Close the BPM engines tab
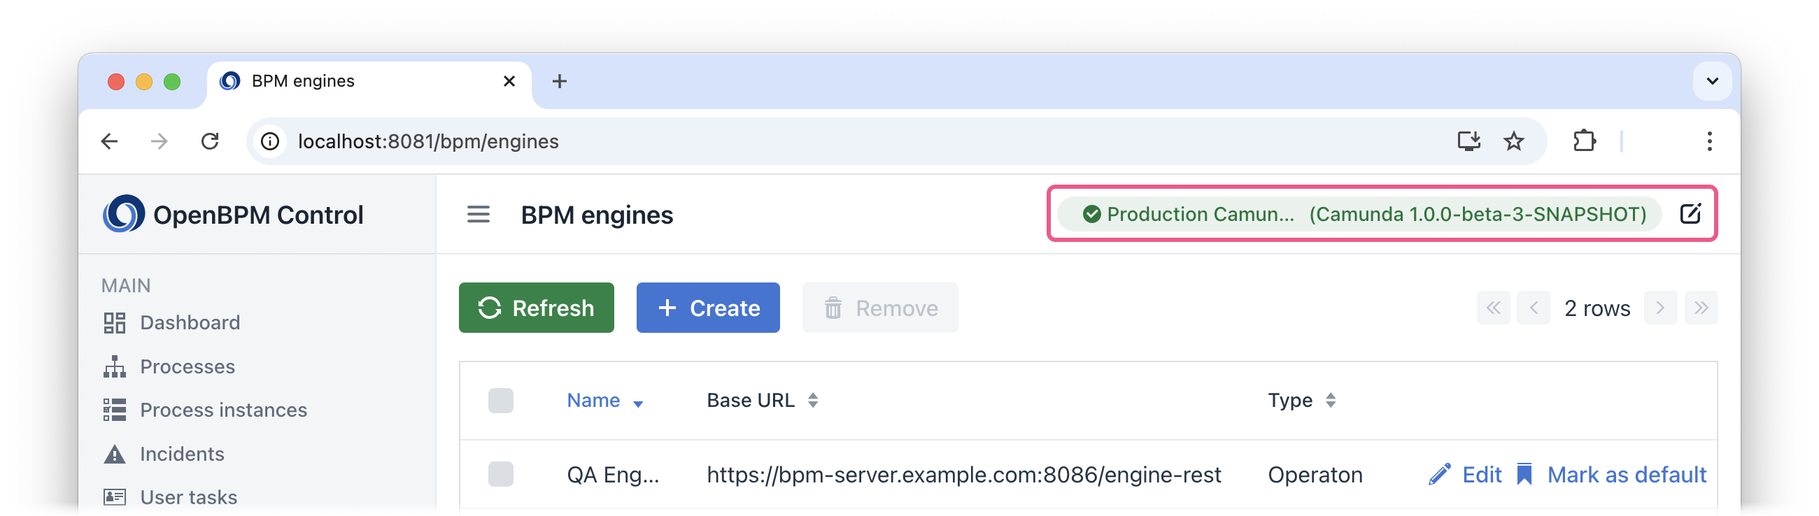 tap(509, 81)
